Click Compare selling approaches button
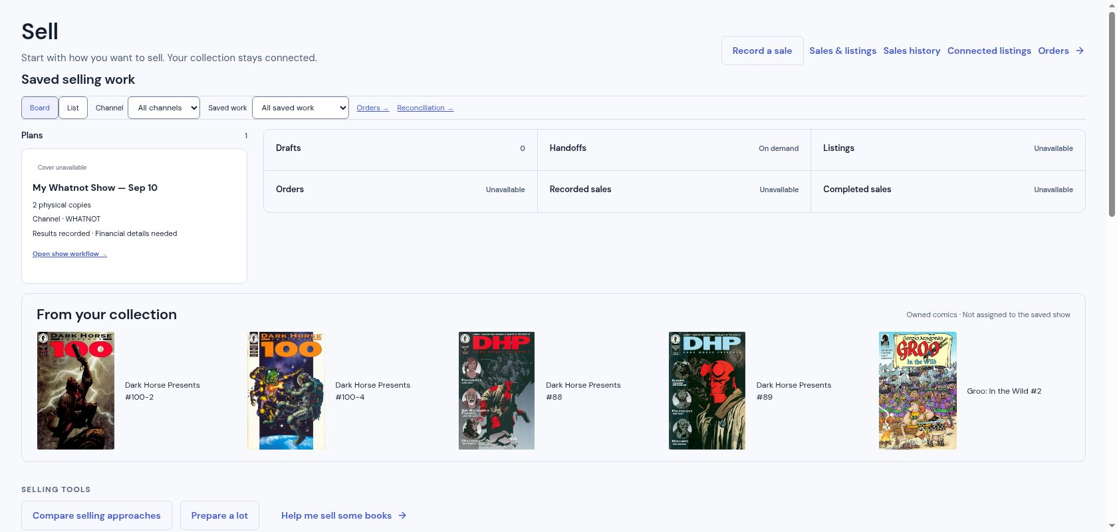This screenshot has width=1117, height=532. click(96, 515)
